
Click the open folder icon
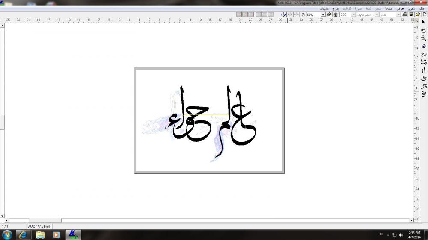pyautogui.click(x=418, y=15)
